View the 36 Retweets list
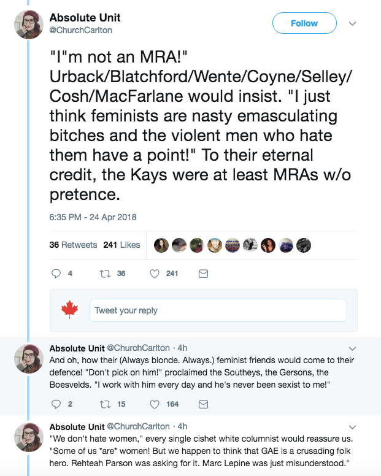The image size is (381, 476). click(x=73, y=245)
